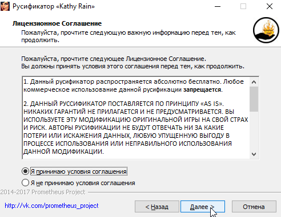Click the «AS IS» uppercase license paragraph

pyautogui.click(x=136, y=128)
